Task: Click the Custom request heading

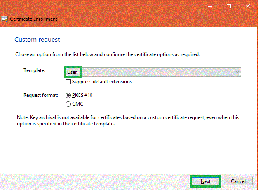Action: point(37,40)
